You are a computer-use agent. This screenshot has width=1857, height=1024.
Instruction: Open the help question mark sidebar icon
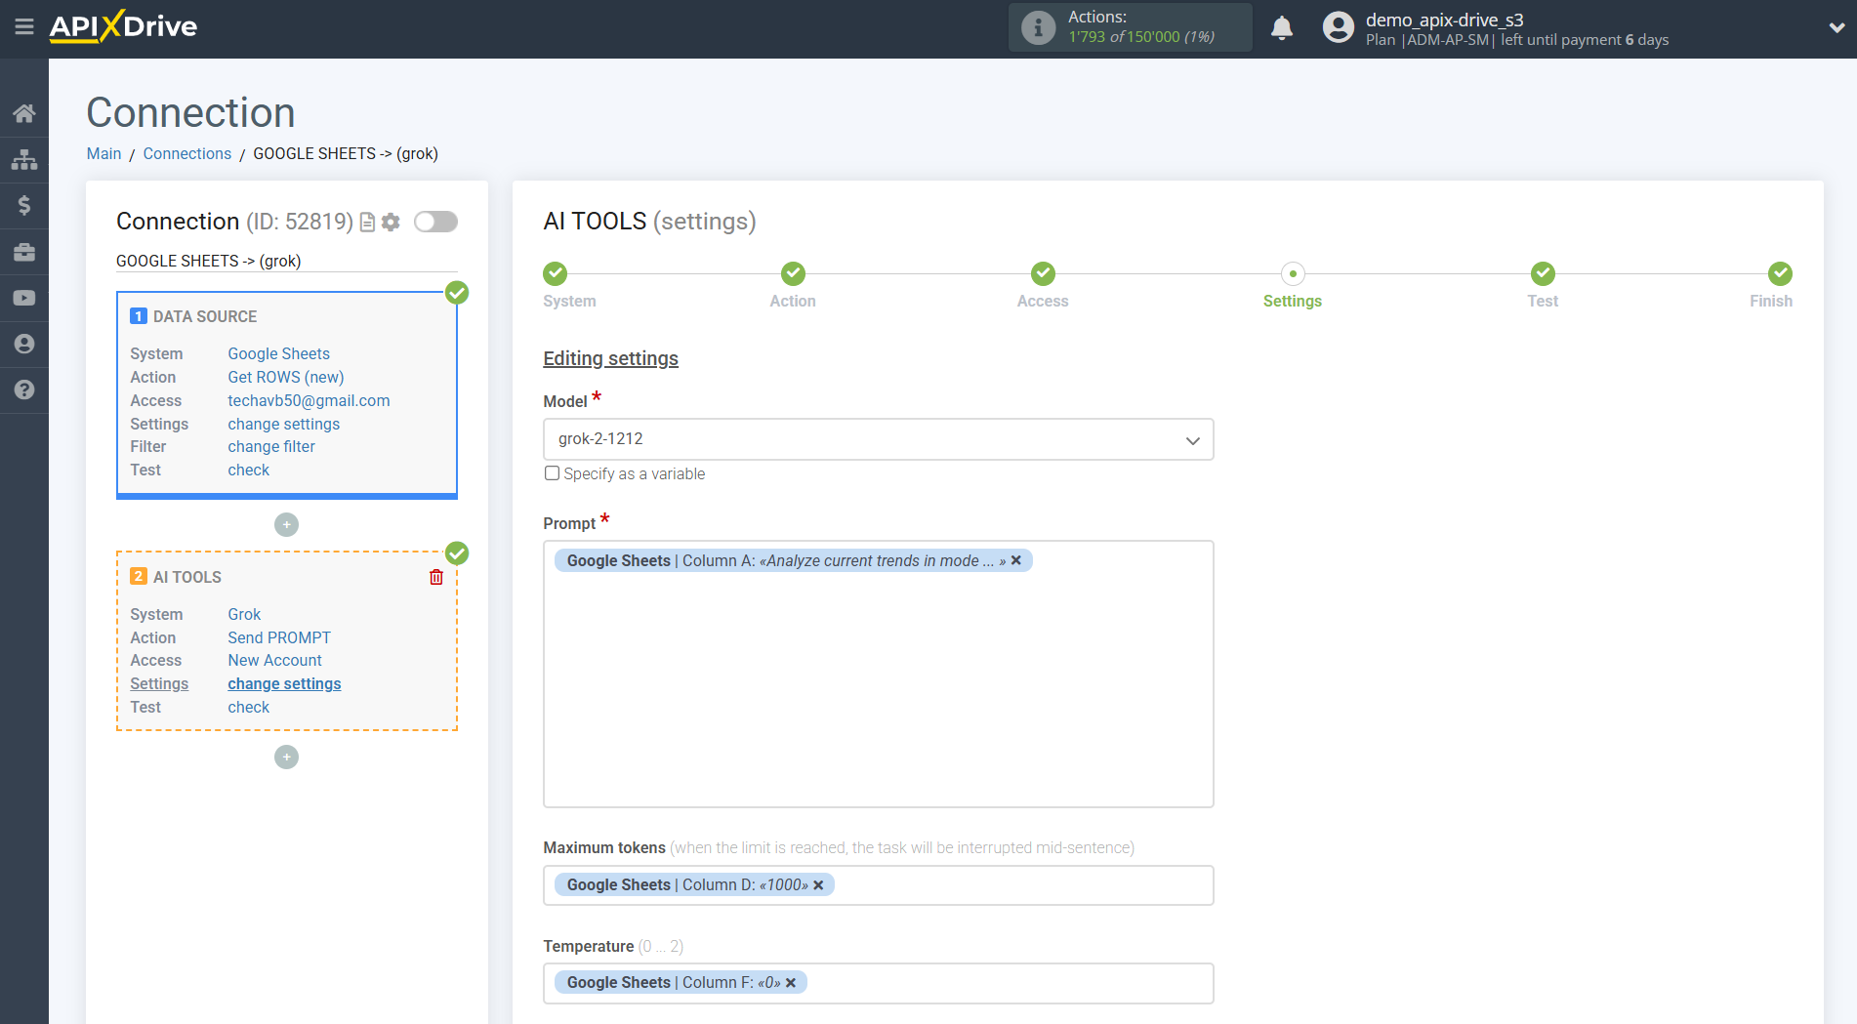pos(24,389)
